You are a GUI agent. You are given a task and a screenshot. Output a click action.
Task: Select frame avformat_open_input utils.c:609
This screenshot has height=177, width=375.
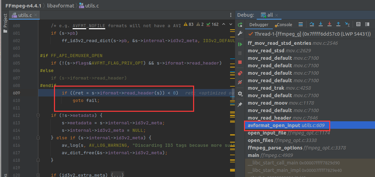[x=310, y=125]
